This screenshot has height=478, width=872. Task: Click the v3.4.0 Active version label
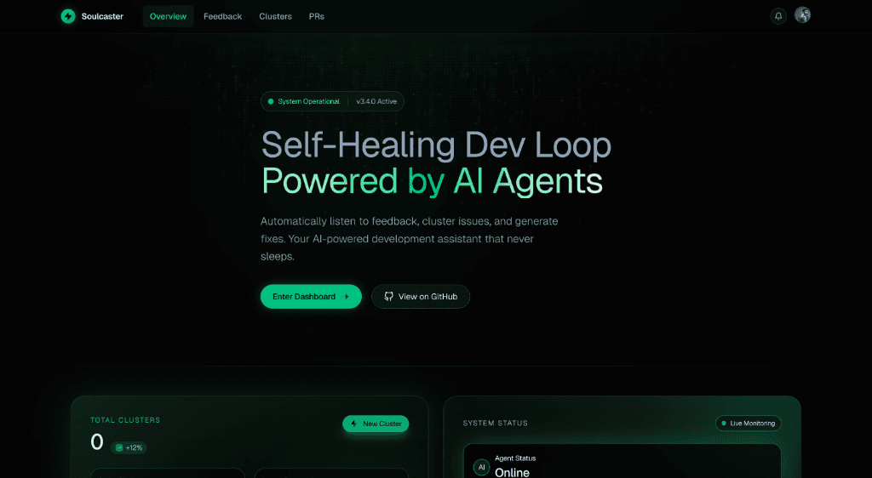tap(376, 101)
